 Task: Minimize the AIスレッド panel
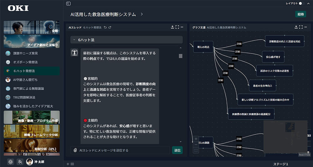click(182, 27)
